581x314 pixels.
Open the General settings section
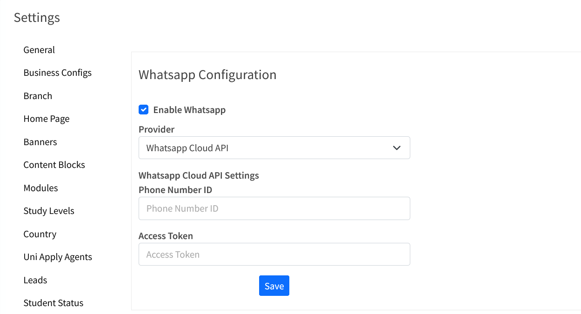point(39,50)
